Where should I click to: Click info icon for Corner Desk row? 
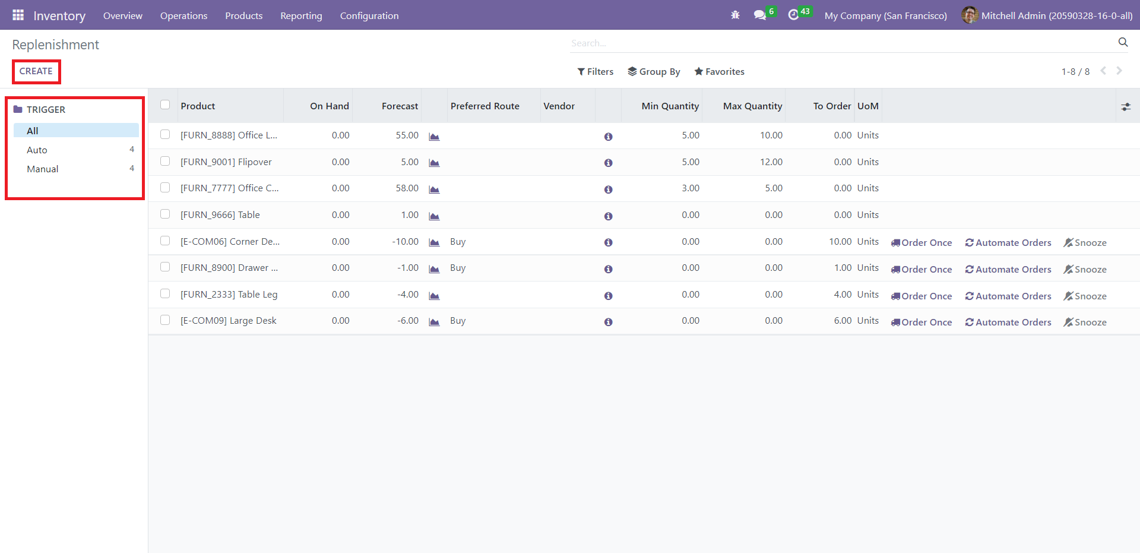pos(608,242)
